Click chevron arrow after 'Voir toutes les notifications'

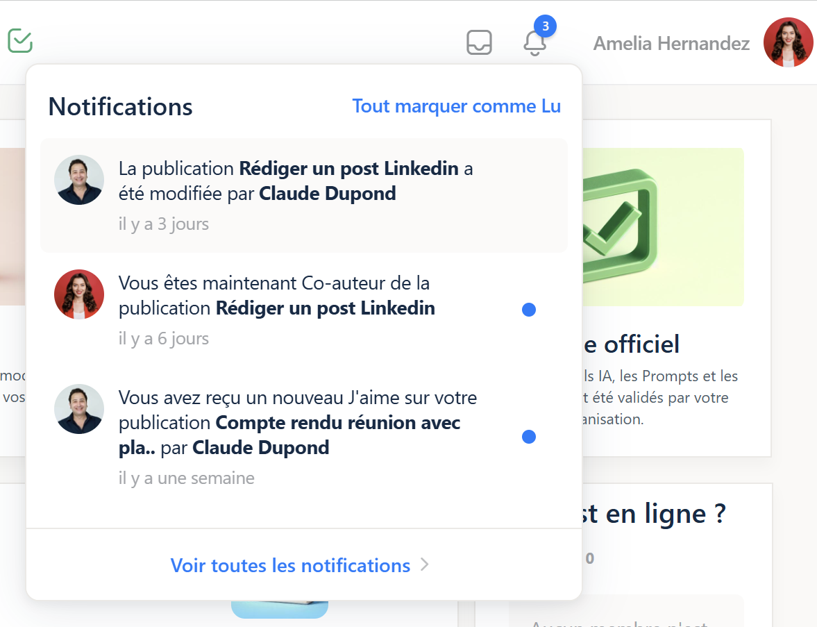pos(425,565)
